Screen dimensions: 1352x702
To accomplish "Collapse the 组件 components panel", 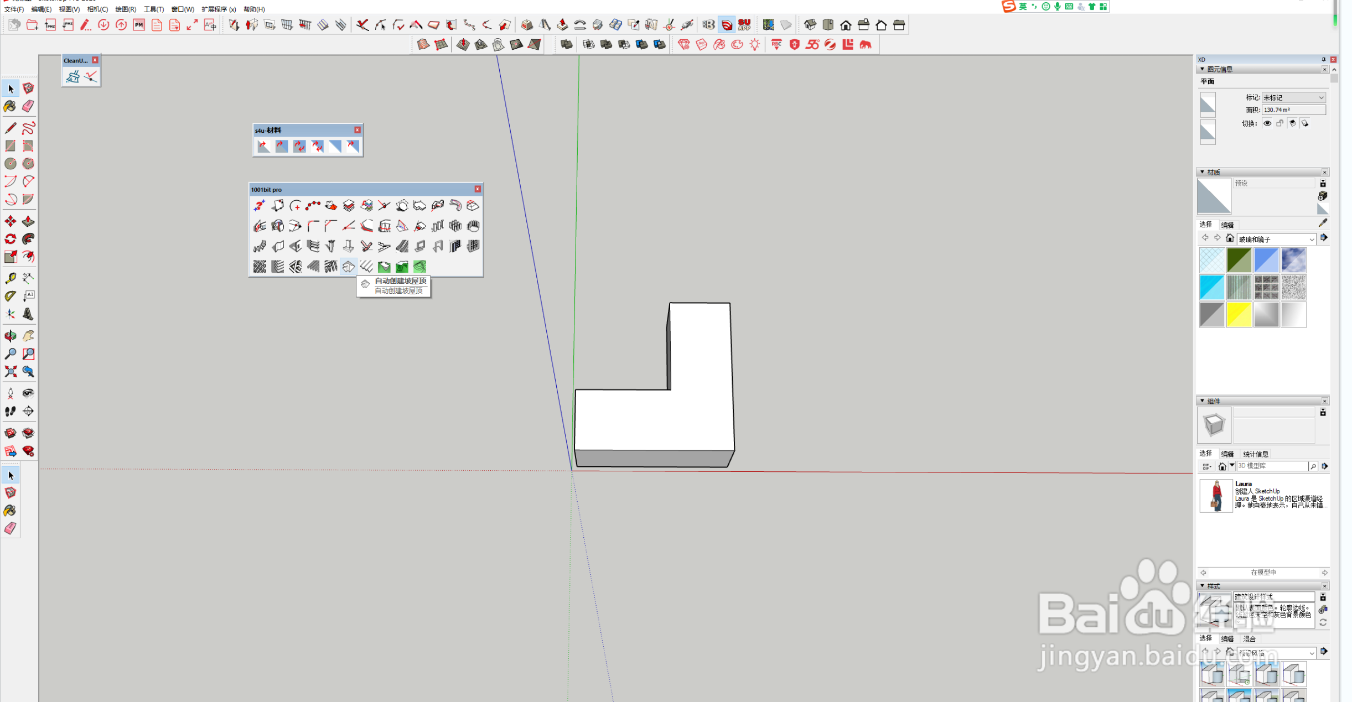I will pos(1203,401).
